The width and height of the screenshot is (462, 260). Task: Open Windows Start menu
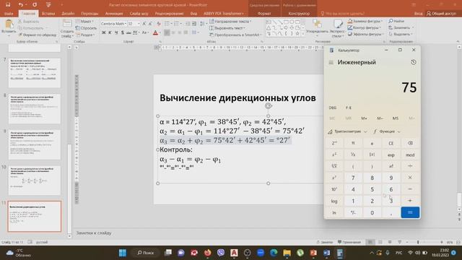pos(123,253)
